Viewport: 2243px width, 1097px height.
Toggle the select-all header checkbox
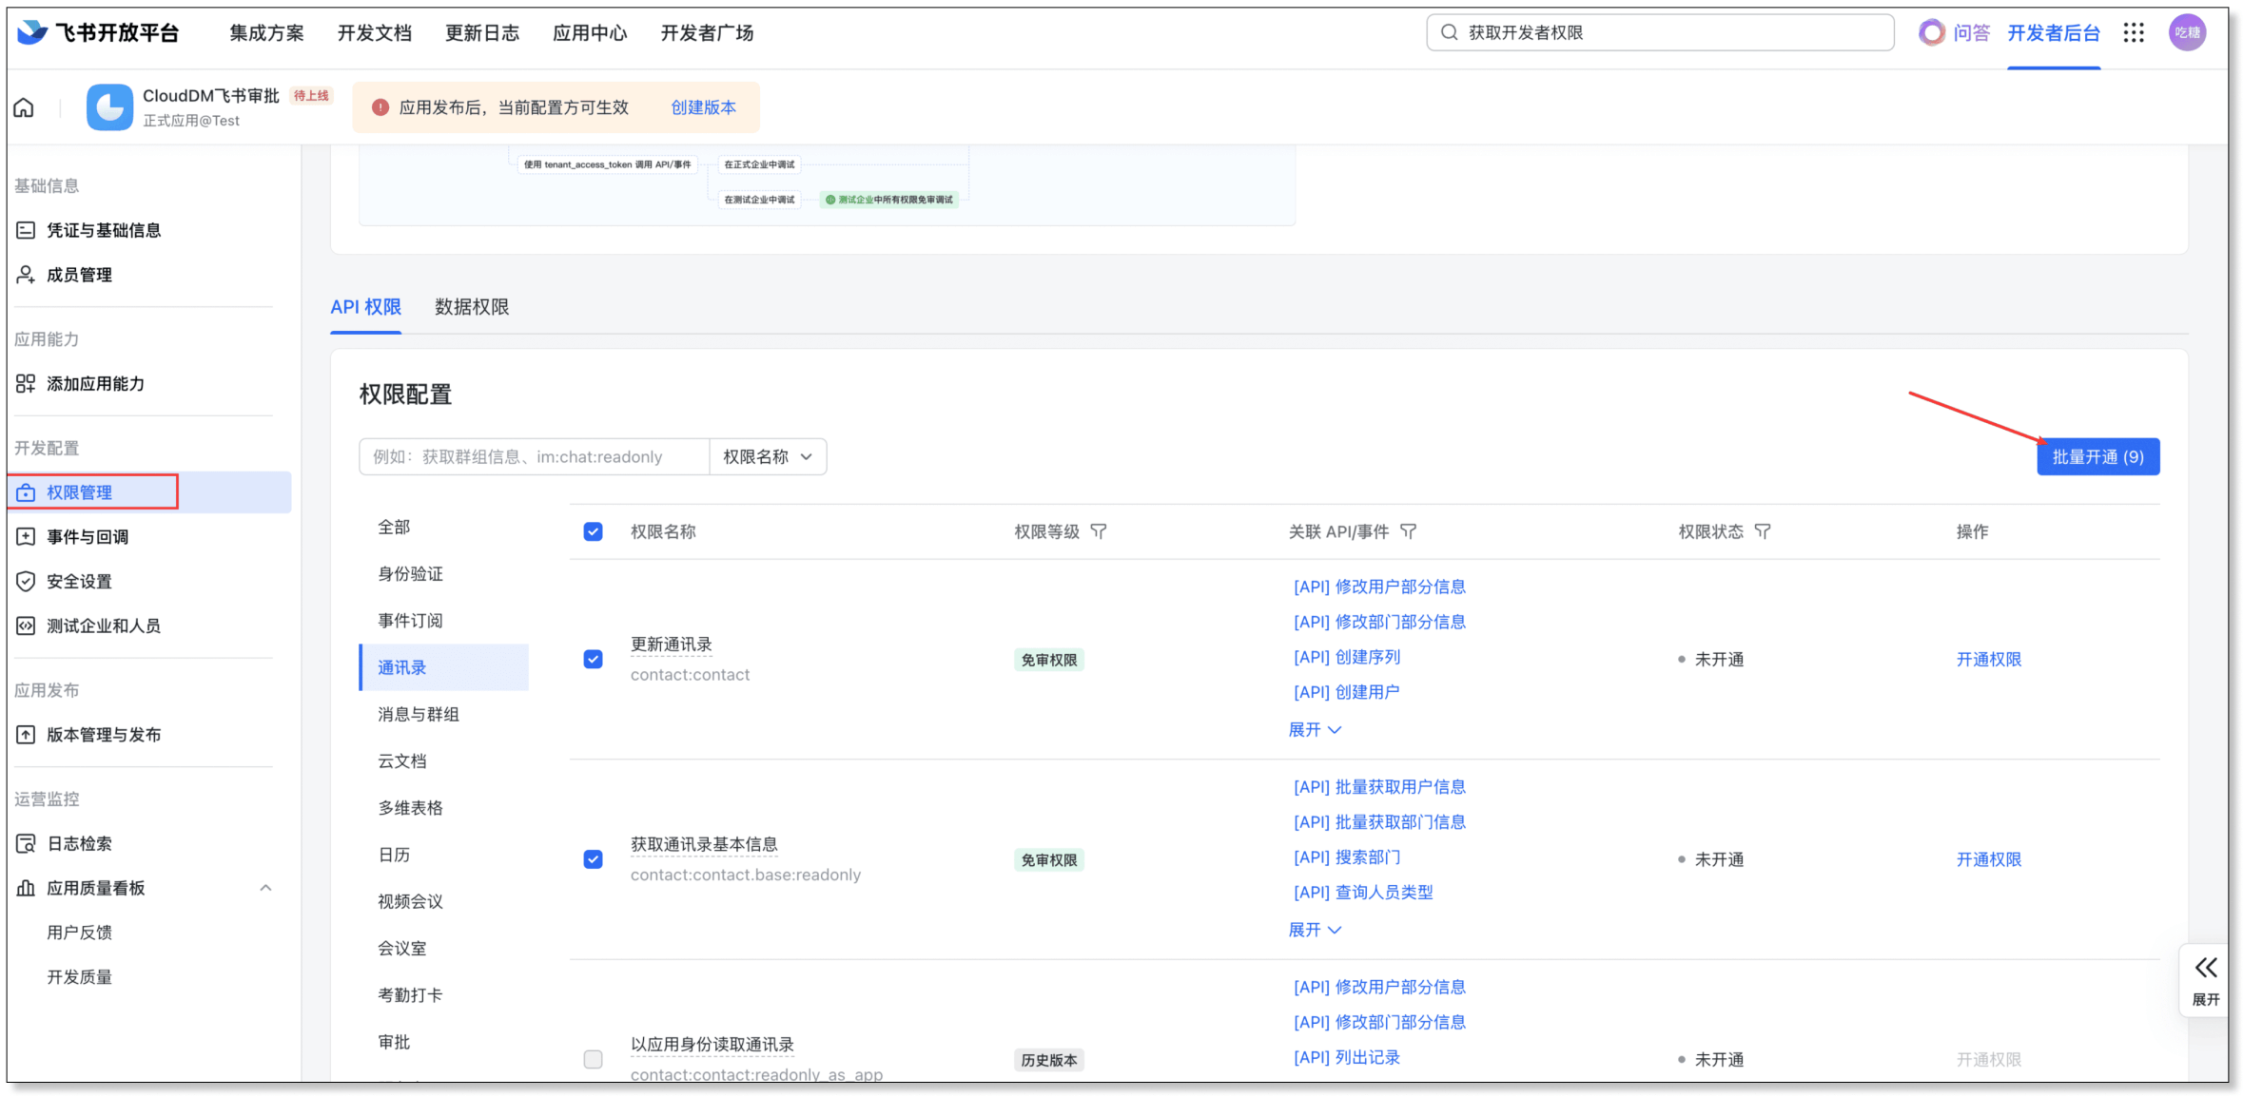[x=593, y=531]
